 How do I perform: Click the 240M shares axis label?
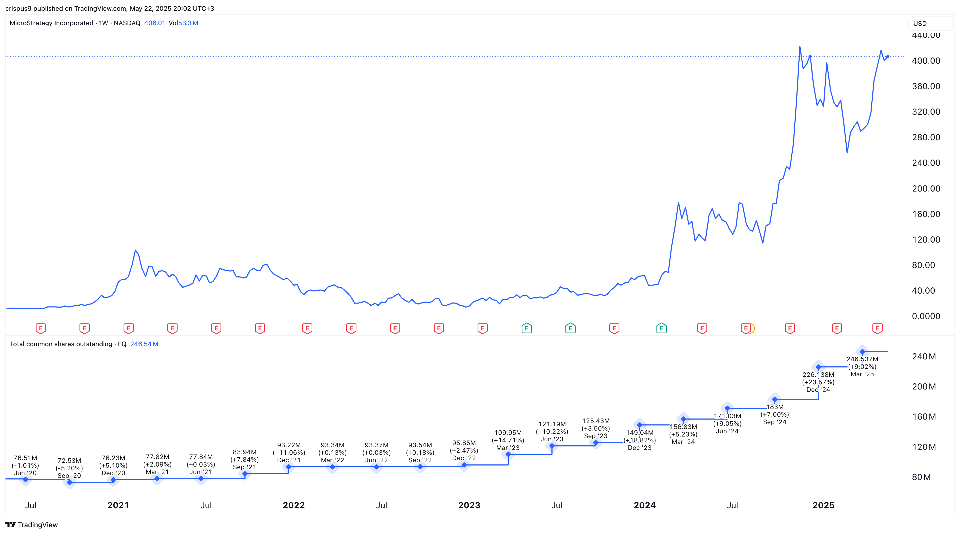(x=924, y=357)
